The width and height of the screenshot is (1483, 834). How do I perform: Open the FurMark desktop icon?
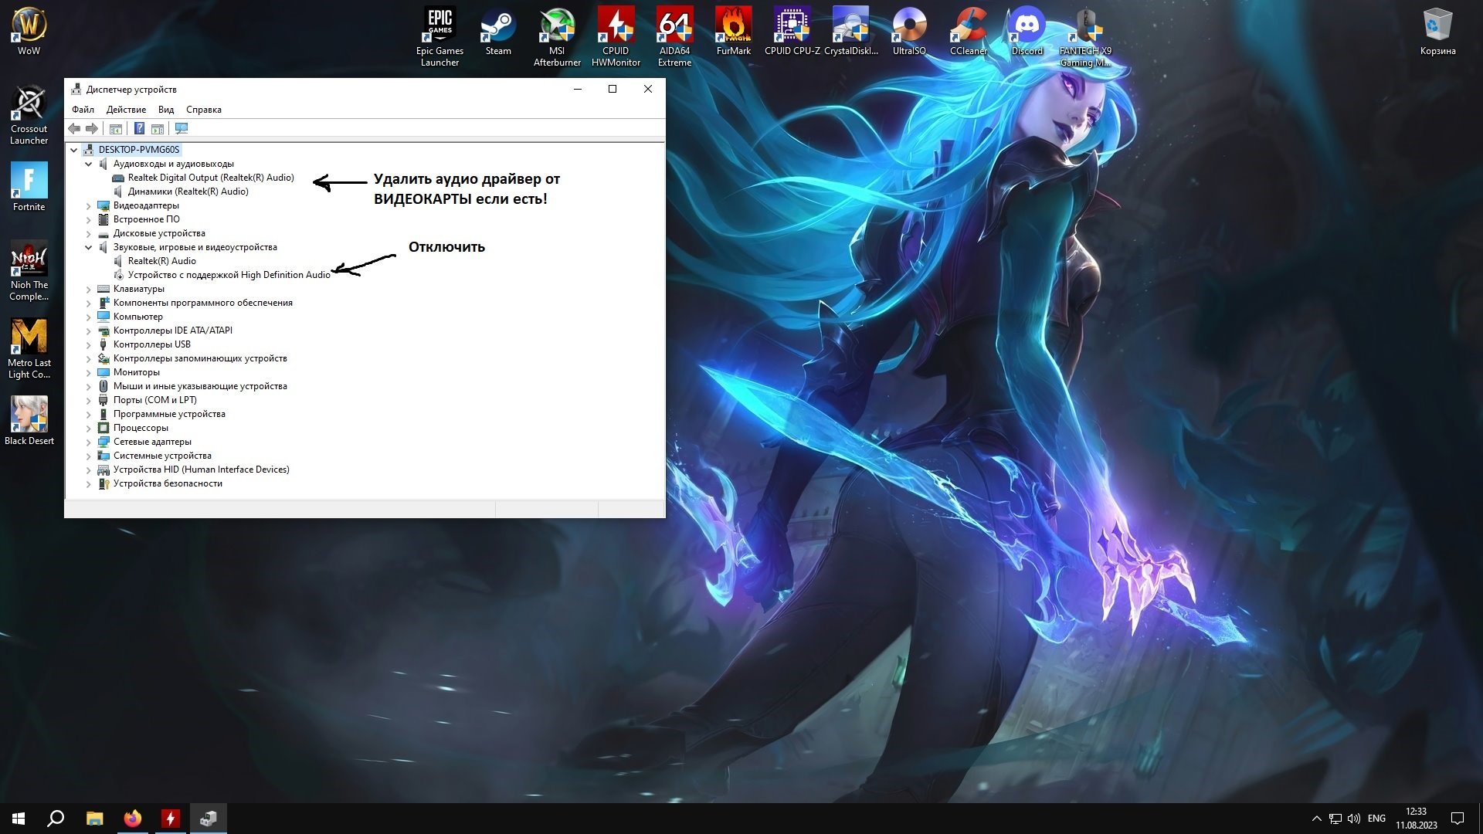tap(733, 31)
